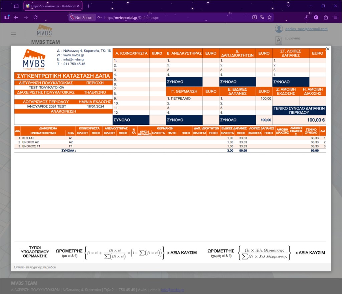The image size is (342, 294).
Task: Bookmark this page with the star icon
Action: [x=270, y=17]
